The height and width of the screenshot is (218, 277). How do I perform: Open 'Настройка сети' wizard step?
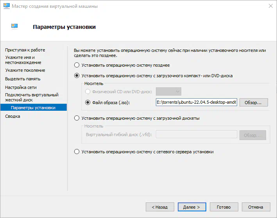(x=21, y=87)
